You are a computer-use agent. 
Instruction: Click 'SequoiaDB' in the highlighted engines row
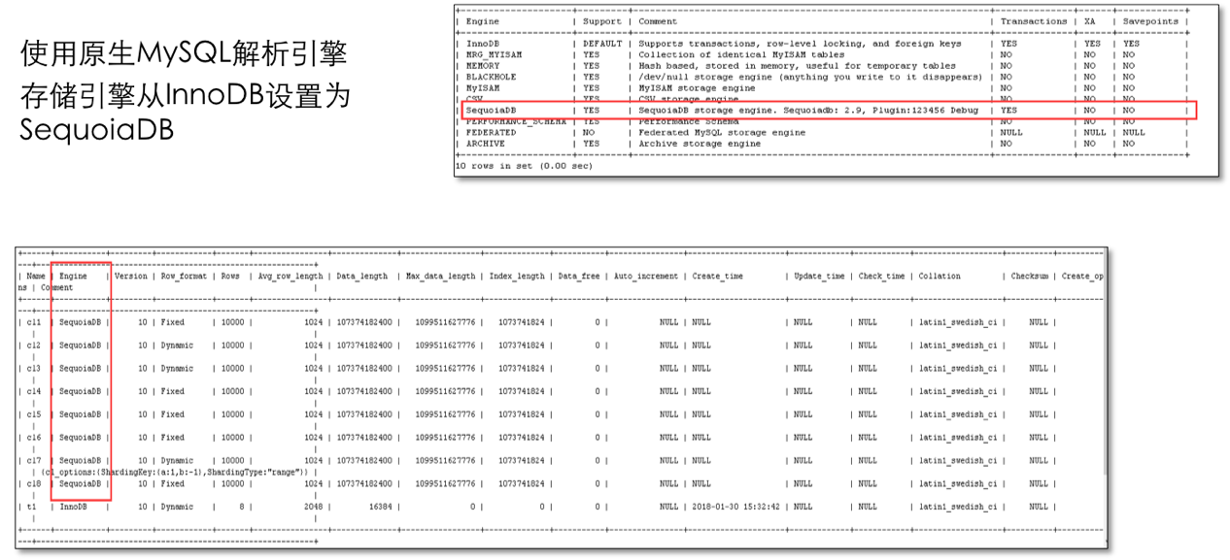pos(491,111)
